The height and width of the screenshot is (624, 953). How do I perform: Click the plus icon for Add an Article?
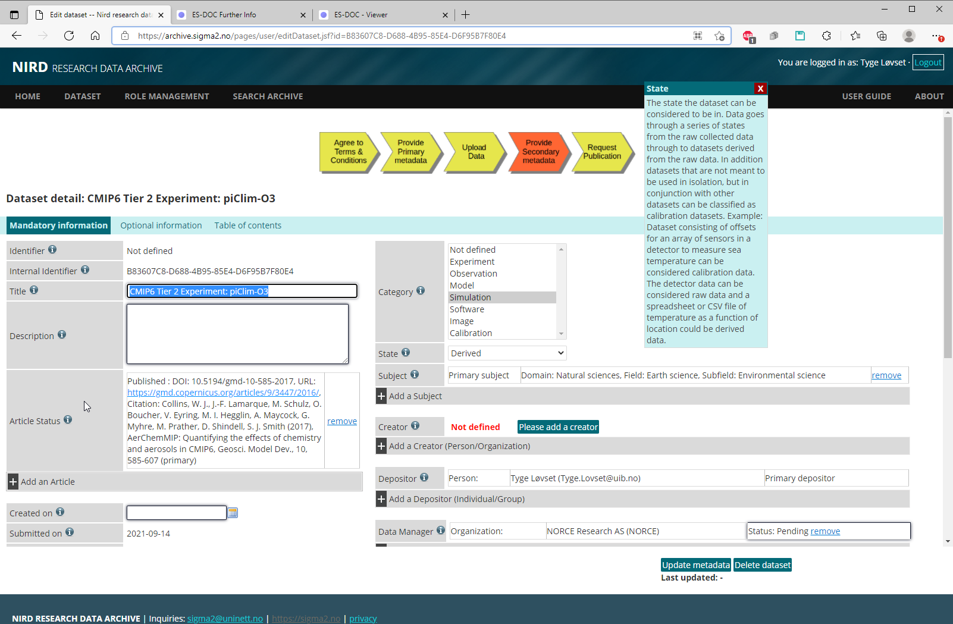point(13,482)
